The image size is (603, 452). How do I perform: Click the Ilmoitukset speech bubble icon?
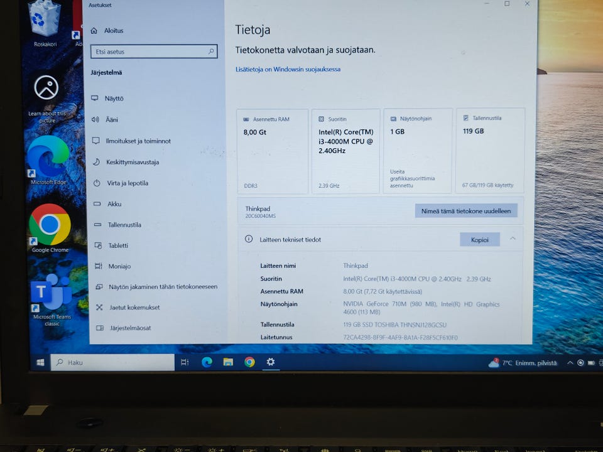click(95, 141)
